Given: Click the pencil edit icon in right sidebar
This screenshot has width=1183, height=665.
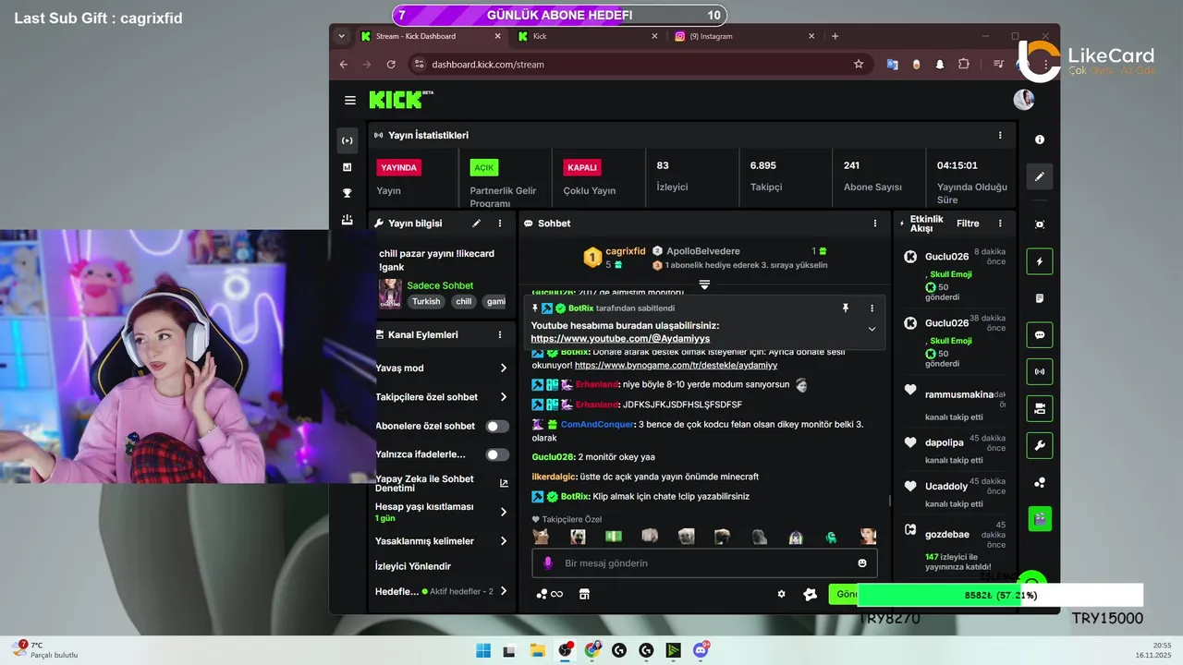Looking at the screenshot, I should click(1040, 176).
